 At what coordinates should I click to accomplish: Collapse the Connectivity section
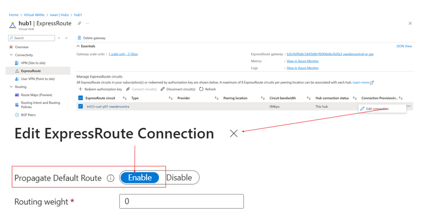tap(11, 55)
